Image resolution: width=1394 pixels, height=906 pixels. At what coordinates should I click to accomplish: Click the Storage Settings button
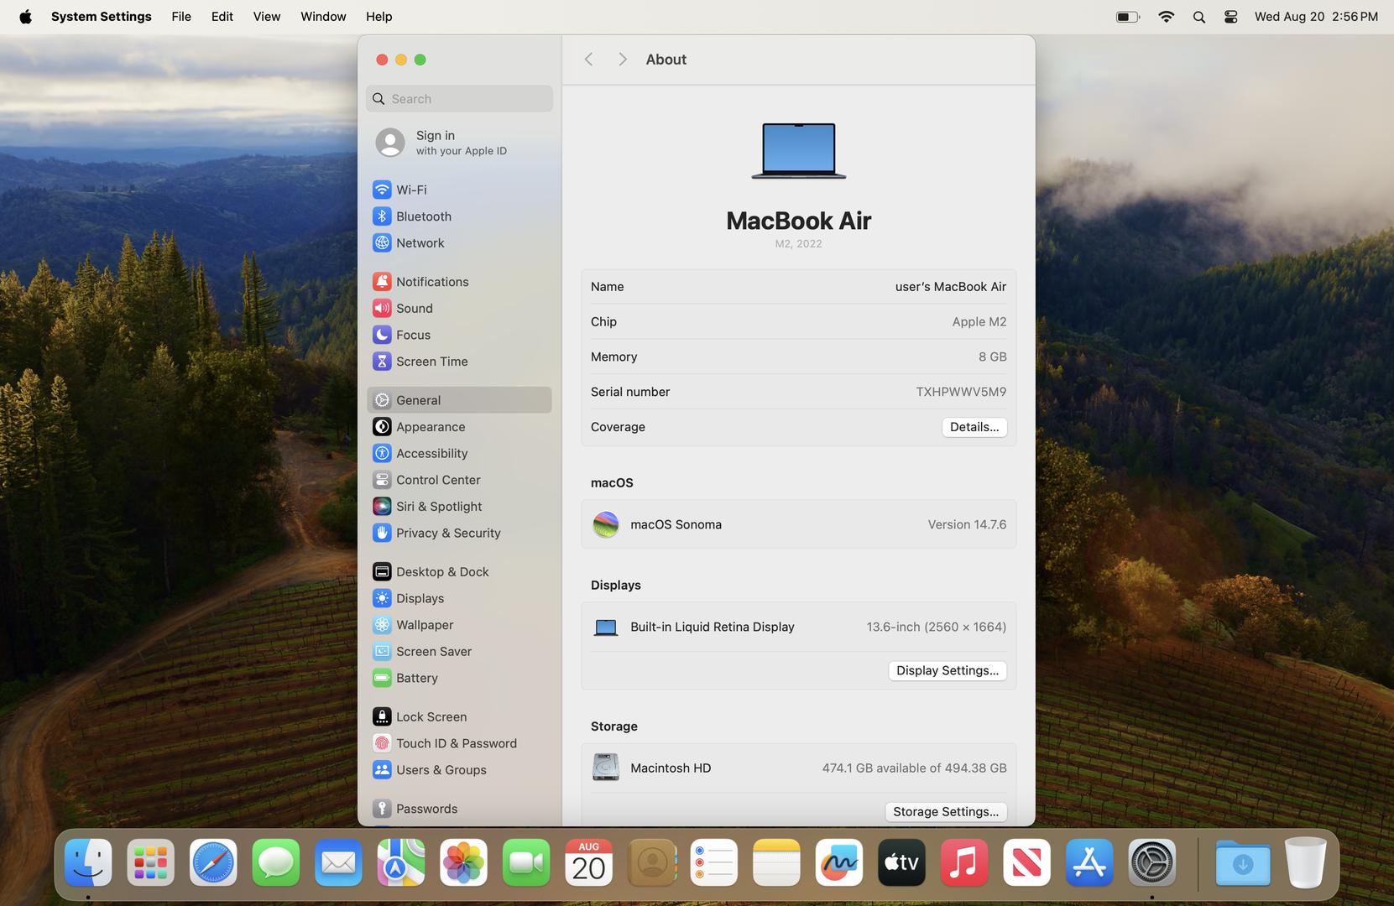tap(946, 812)
